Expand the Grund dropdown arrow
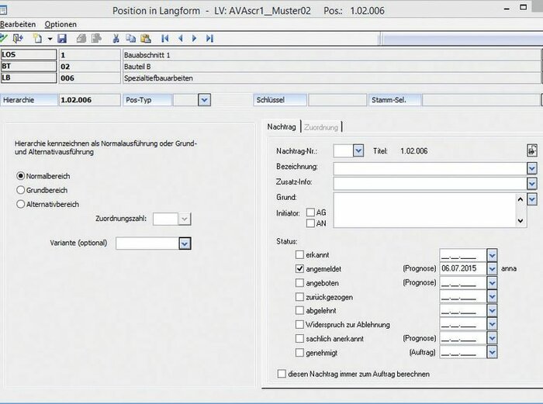543x404 pixels. pos(532,199)
